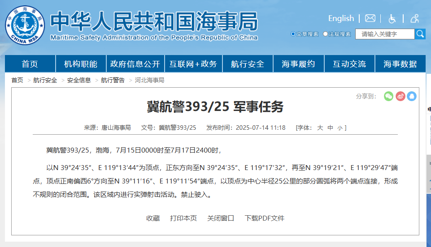Go to 安全信息 in the breadcrumb
This screenshot has height=247, width=431.
click(79, 80)
